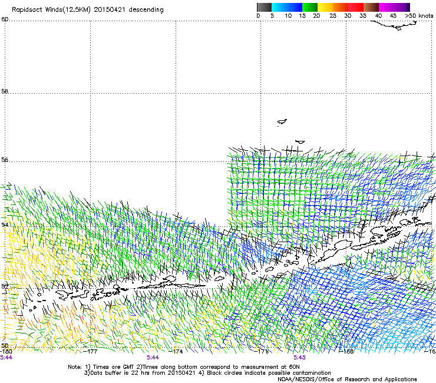Click the northern Pribilof island outline near 57N
436x383 pixels.
pyautogui.click(x=282, y=122)
